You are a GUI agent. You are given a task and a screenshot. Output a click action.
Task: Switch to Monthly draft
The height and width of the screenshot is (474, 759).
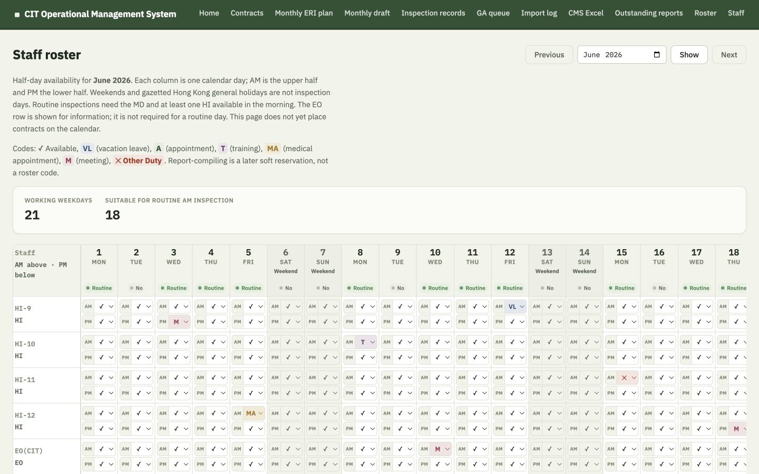point(367,13)
